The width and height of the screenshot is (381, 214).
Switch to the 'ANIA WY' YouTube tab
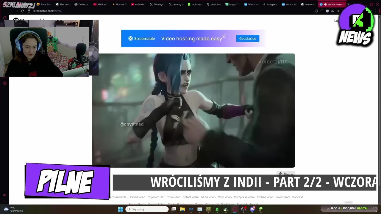coord(100,4)
